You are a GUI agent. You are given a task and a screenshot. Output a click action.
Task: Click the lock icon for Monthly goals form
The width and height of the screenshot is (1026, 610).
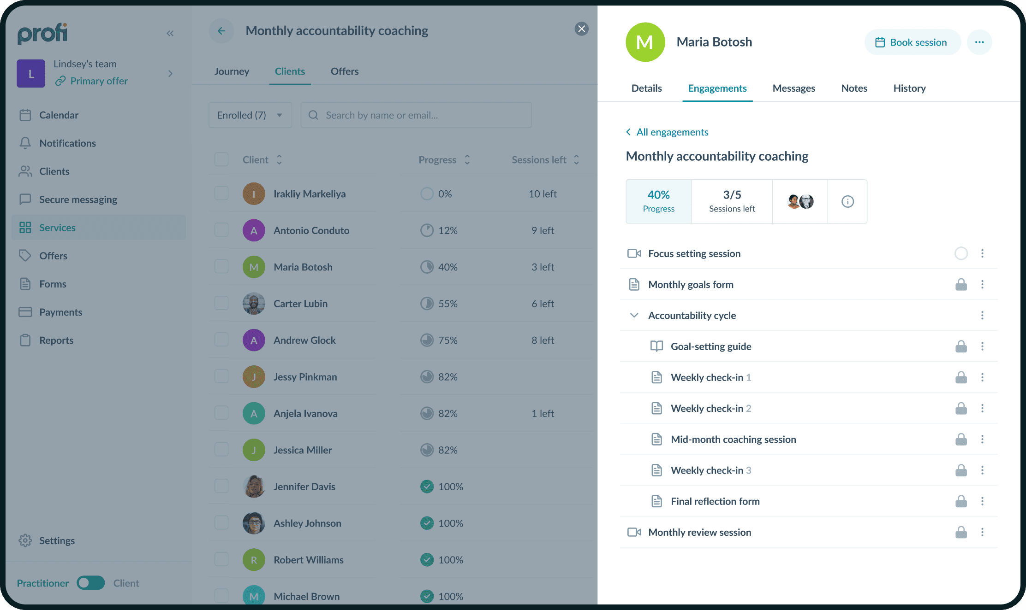[961, 285]
